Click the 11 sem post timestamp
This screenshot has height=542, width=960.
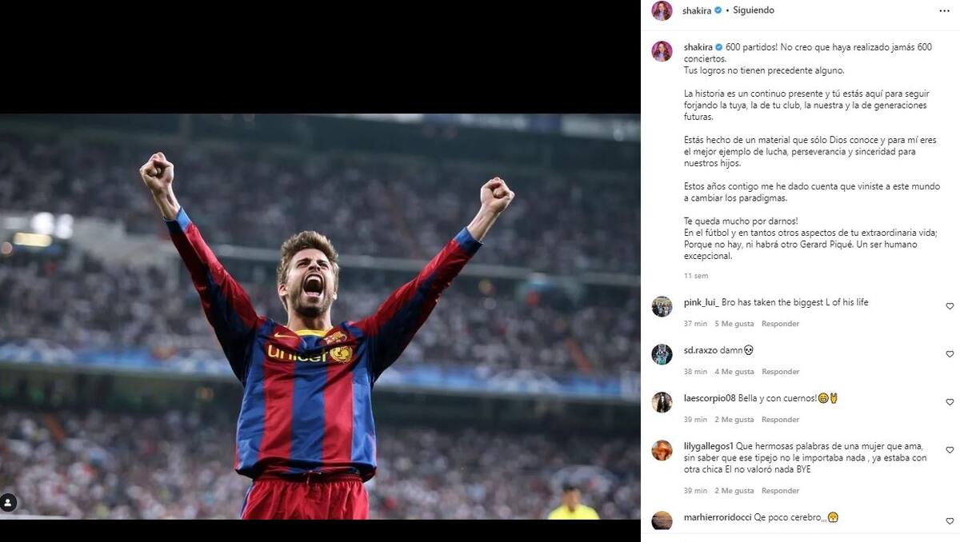(696, 276)
